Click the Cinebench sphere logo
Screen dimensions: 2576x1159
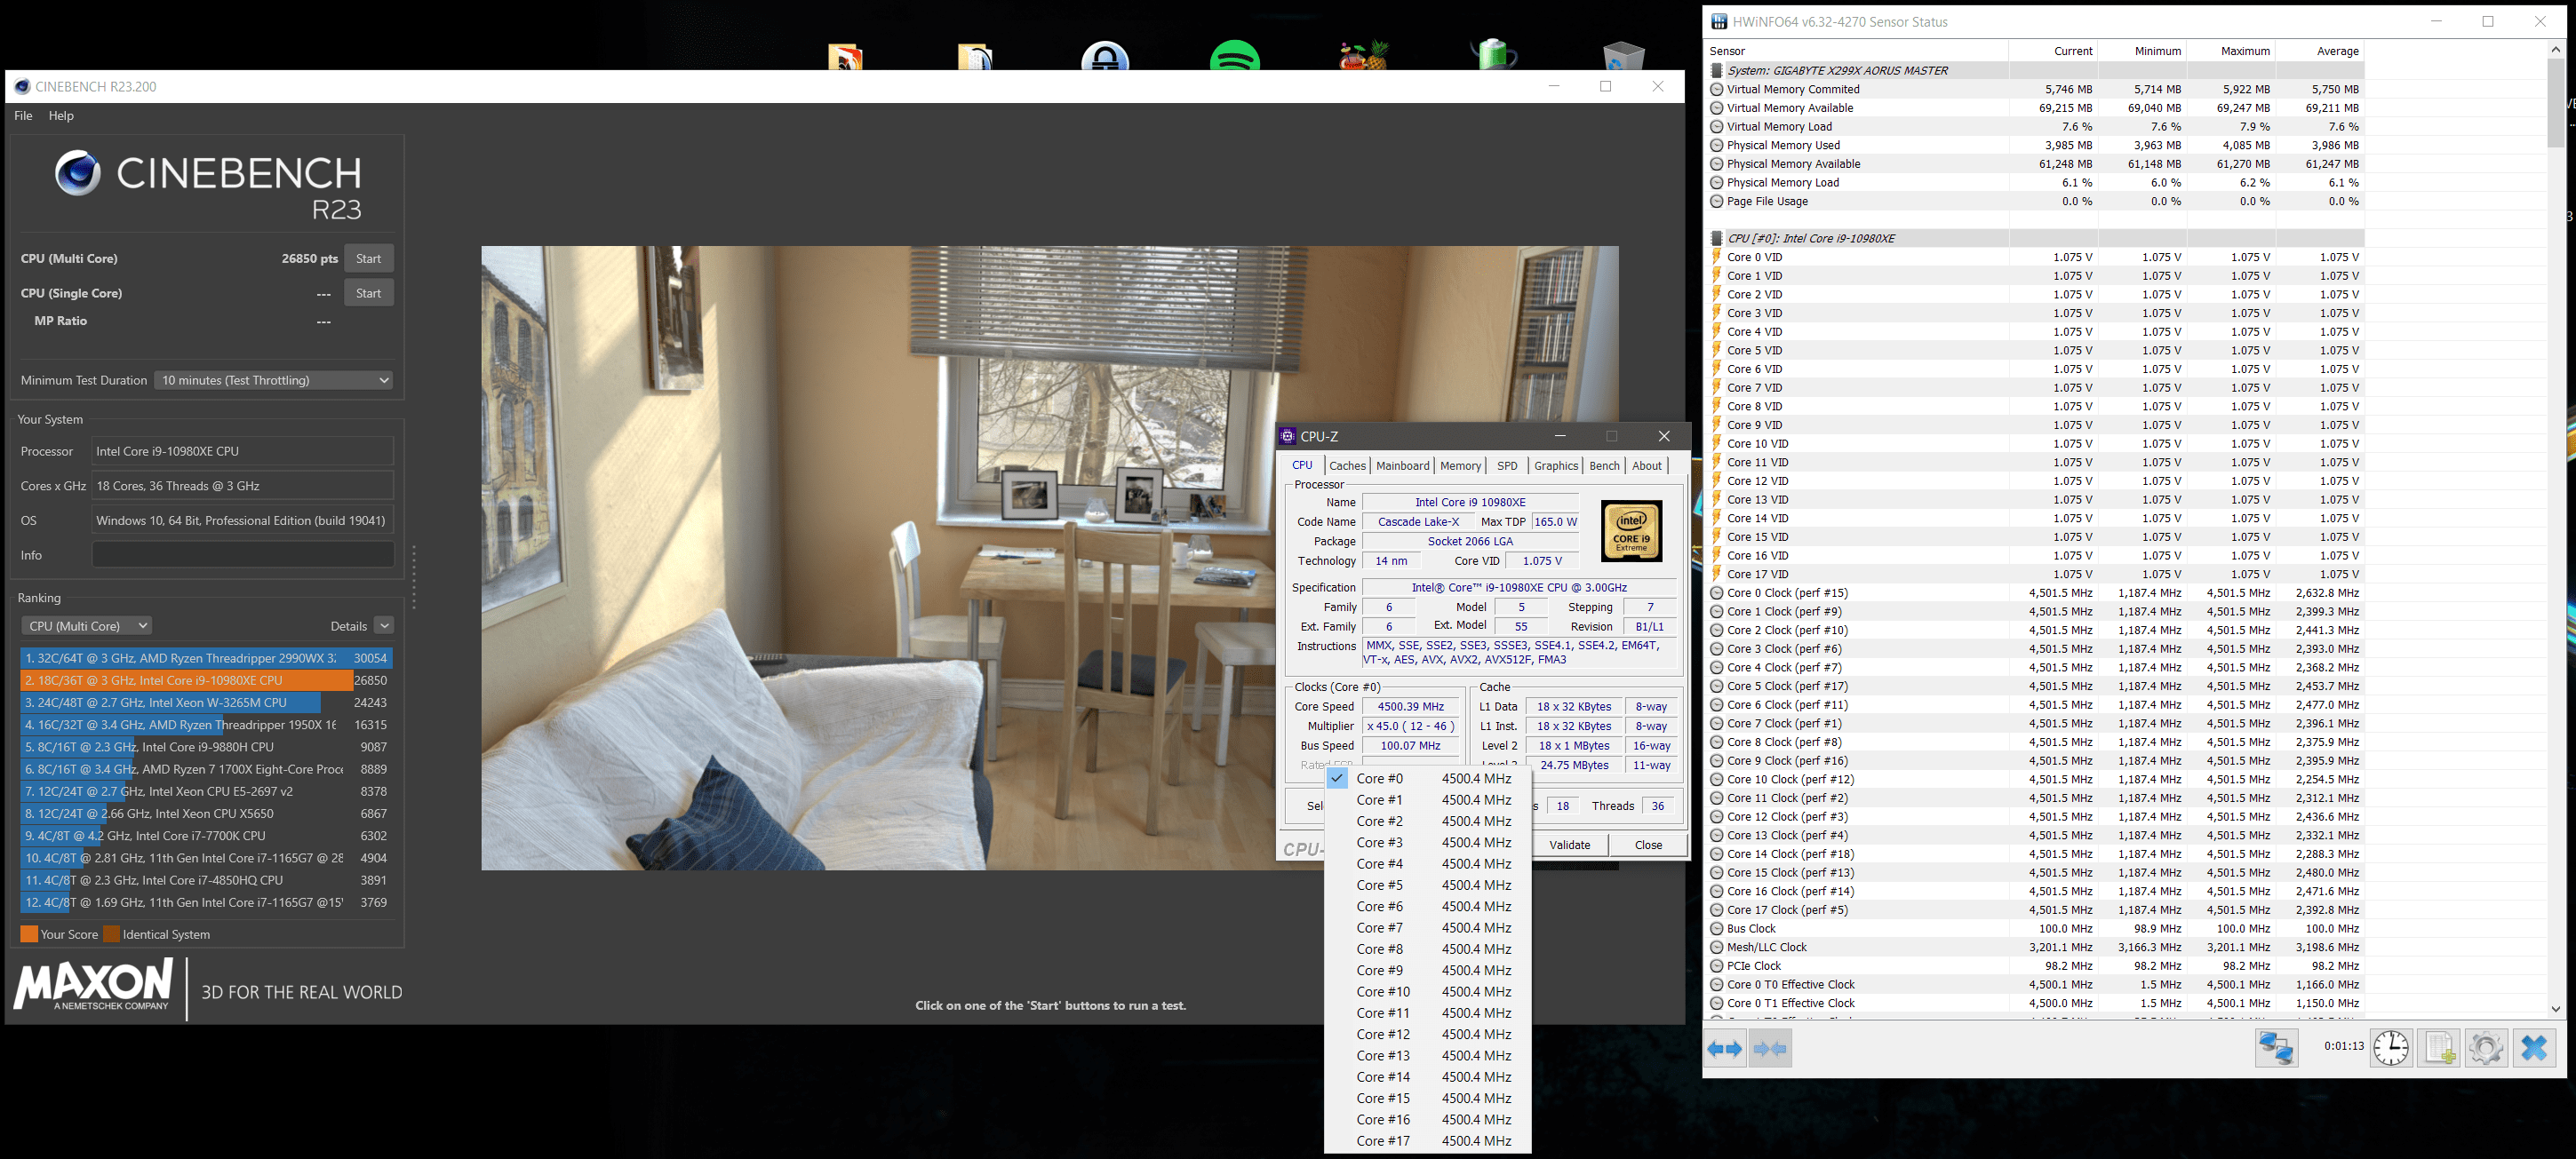coord(77,173)
